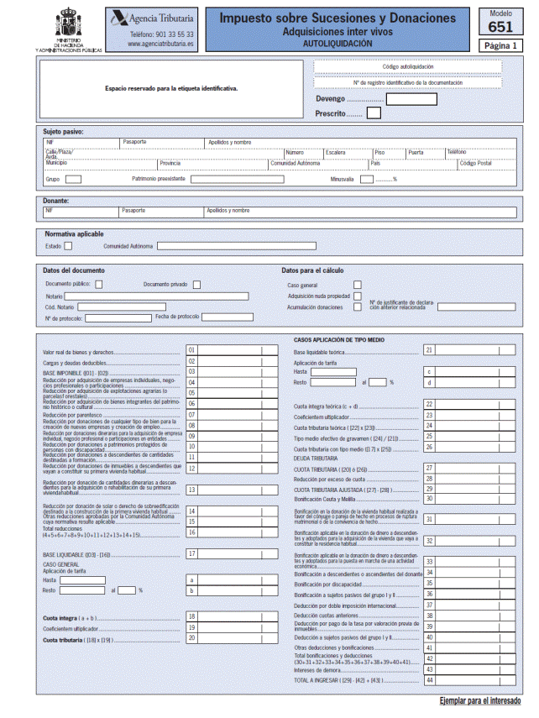This screenshot has height=718, width=539.
Task: Click box 17 Base liquidable
Action: click(x=238, y=553)
